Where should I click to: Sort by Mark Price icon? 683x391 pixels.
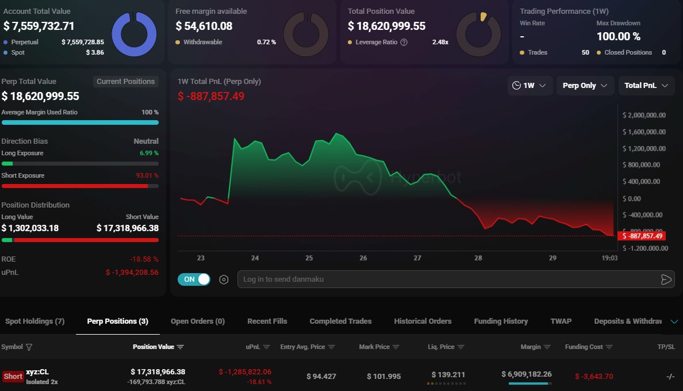pyautogui.click(x=396, y=347)
